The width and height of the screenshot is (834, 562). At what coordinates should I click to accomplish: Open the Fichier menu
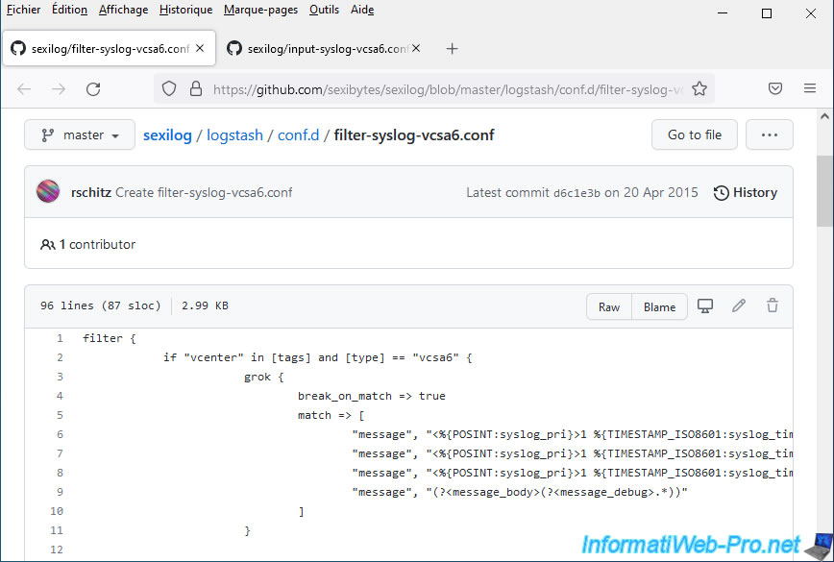(x=23, y=10)
